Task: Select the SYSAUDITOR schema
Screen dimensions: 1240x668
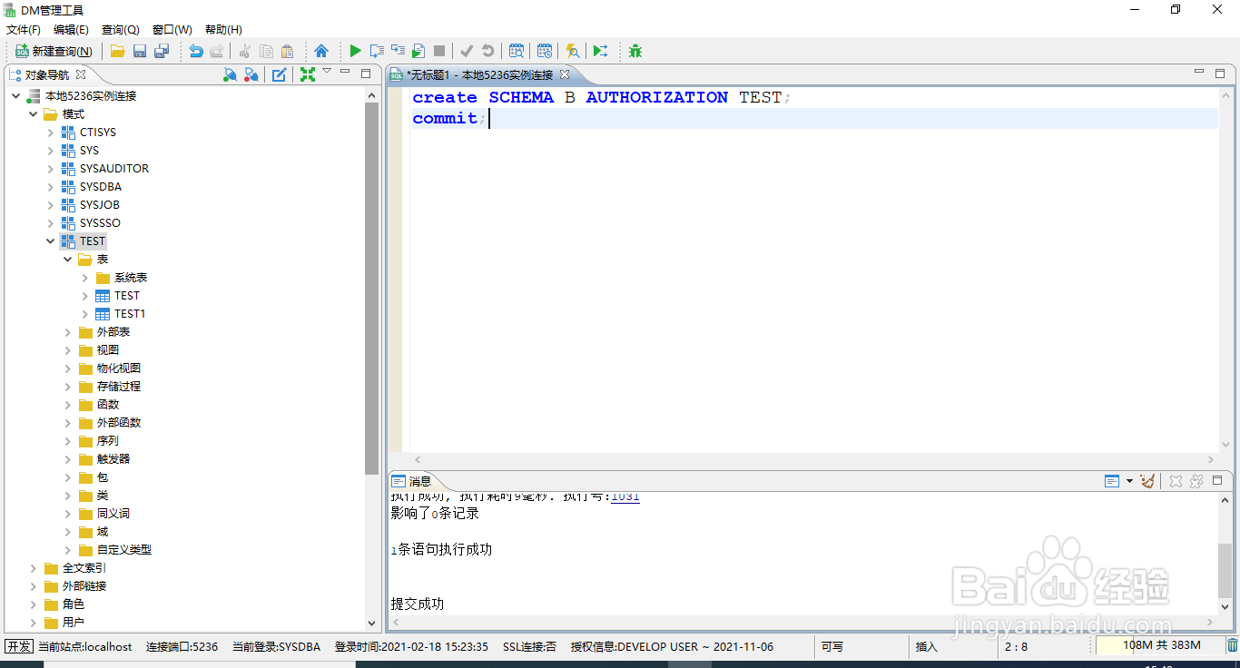Action: point(113,168)
